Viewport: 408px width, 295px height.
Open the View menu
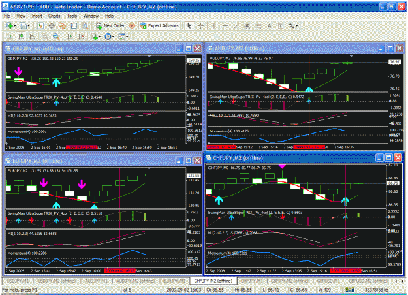(21, 16)
